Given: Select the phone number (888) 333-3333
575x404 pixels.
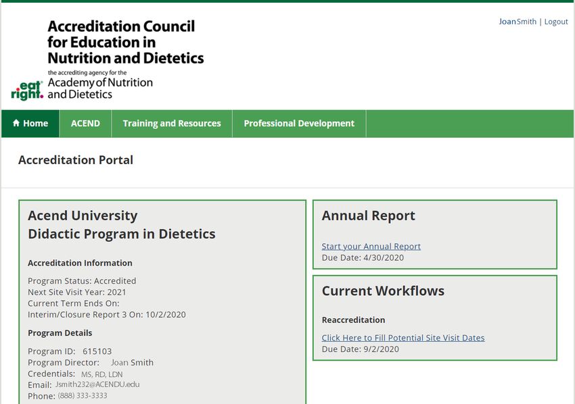Looking at the screenshot, I should 83,396.
